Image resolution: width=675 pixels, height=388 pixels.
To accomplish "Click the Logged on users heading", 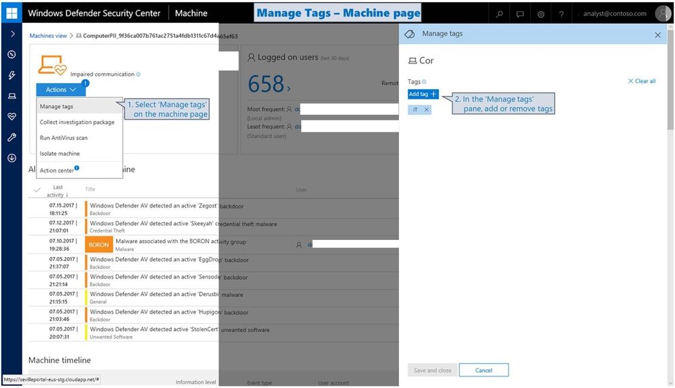I will [x=287, y=57].
